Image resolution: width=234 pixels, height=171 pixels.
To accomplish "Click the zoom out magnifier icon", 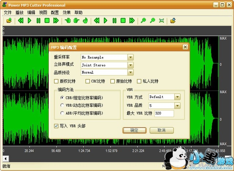I will point(152,20).
